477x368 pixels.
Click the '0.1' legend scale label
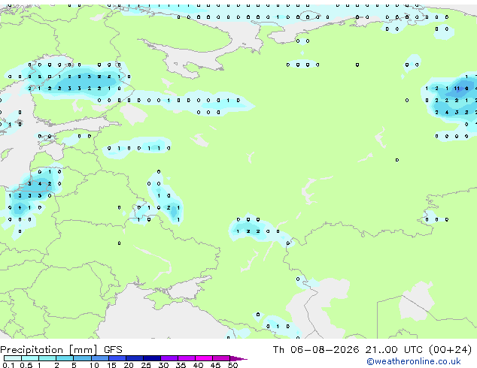(x=8, y=365)
